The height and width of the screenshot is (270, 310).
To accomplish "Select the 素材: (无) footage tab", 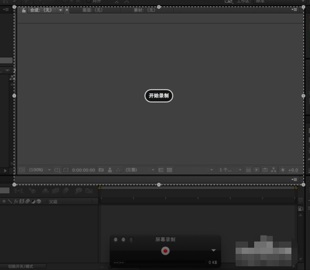I will pos(144,10).
